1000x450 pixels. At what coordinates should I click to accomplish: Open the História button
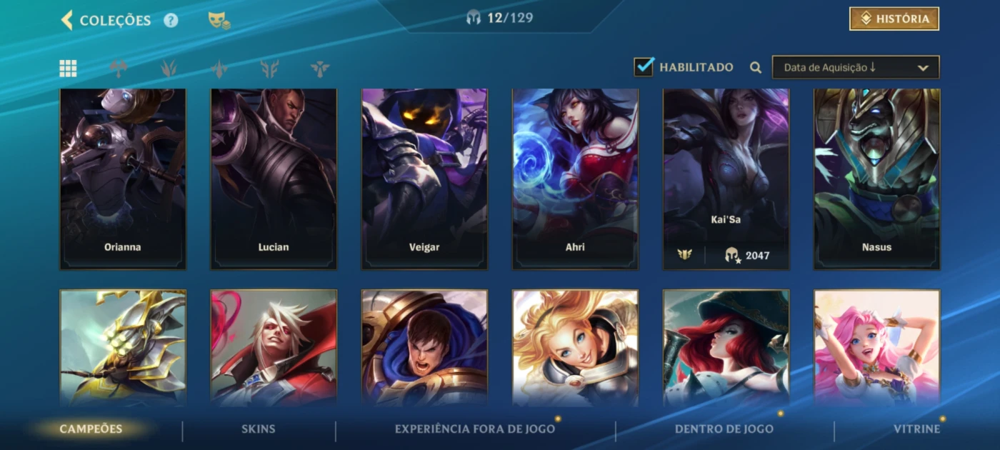pyautogui.click(x=894, y=19)
